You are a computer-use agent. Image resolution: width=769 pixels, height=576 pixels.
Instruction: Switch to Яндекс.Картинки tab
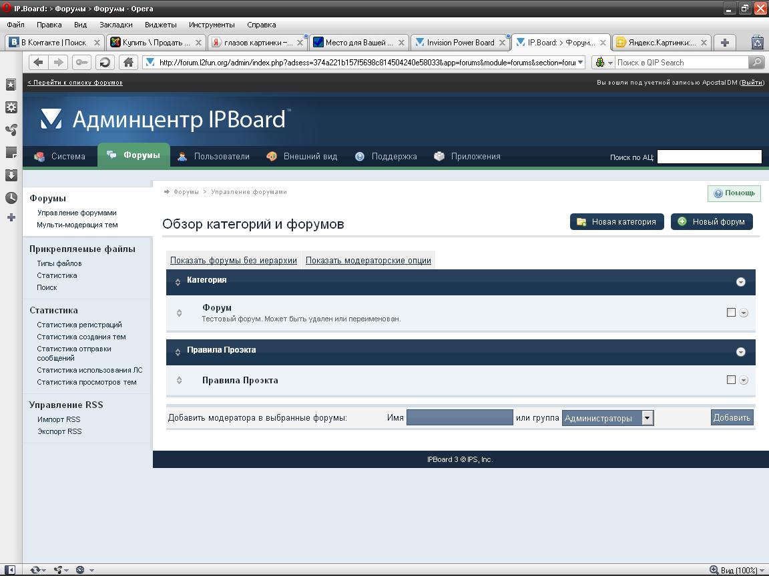[x=662, y=43]
